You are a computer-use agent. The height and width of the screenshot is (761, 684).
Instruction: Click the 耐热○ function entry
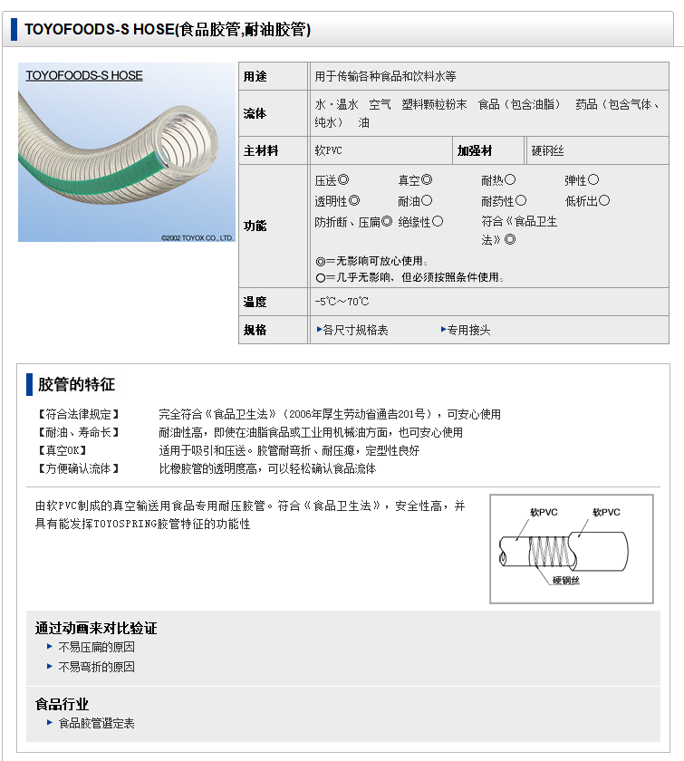coord(498,180)
